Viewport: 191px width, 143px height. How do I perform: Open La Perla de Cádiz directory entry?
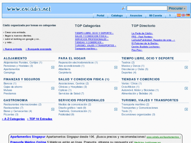pos(142,33)
